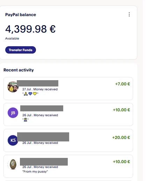Open the KS 26 Jul Money received row

tap(68, 140)
